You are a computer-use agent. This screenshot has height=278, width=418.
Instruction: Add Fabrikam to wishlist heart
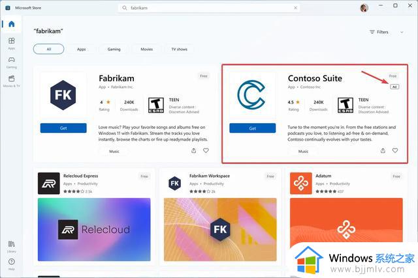click(x=206, y=150)
